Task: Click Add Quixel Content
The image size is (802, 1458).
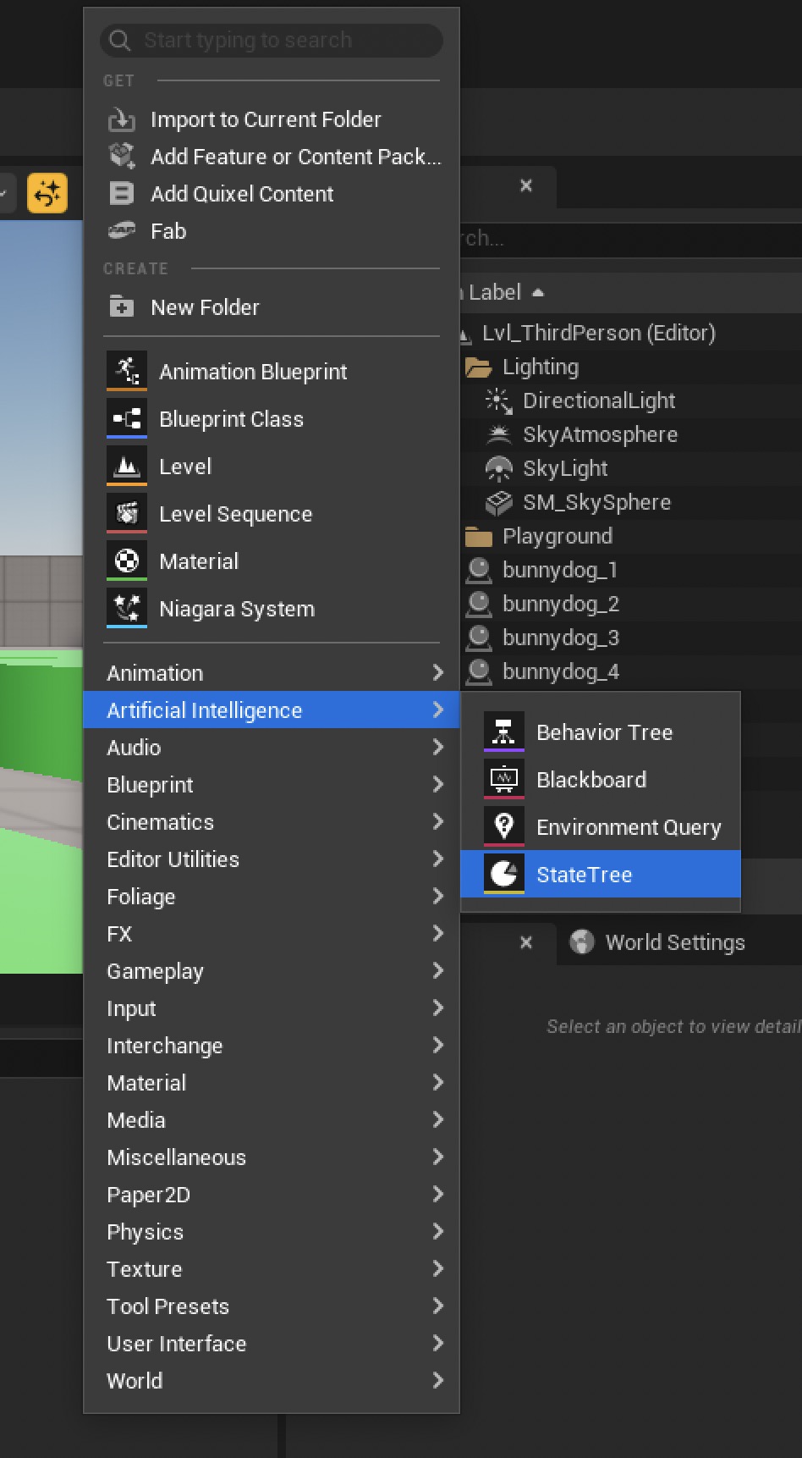Action: [242, 194]
